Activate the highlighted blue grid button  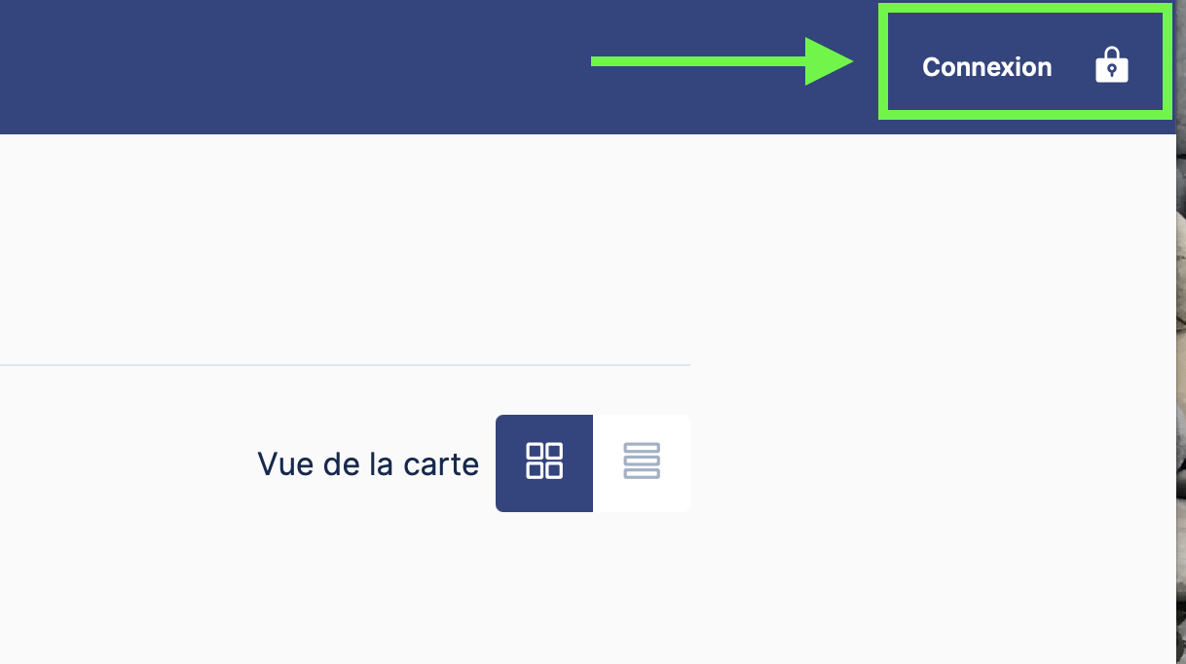coord(544,463)
